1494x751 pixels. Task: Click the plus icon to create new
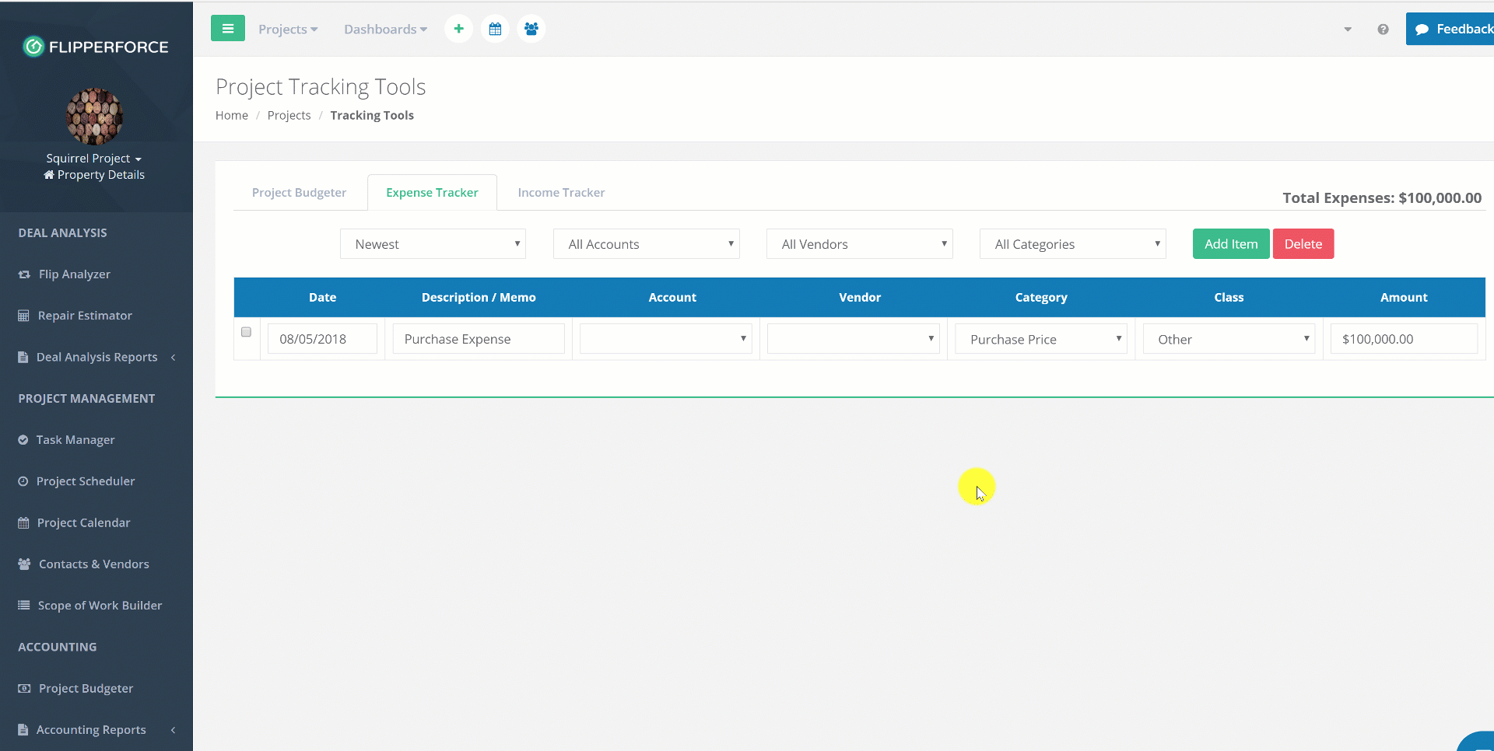(458, 28)
